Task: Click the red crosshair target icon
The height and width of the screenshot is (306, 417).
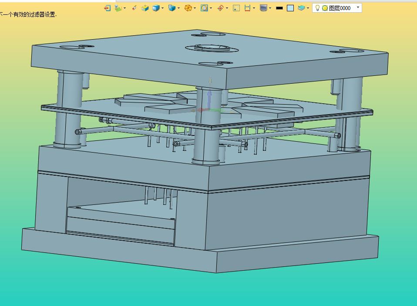Action: tap(220, 8)
